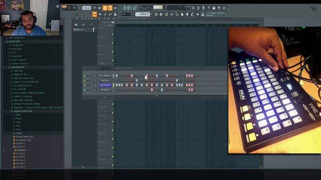Mute the Zay Hi-Hat 4 channel LED
The image size is (321, 180).
(85, 85)
